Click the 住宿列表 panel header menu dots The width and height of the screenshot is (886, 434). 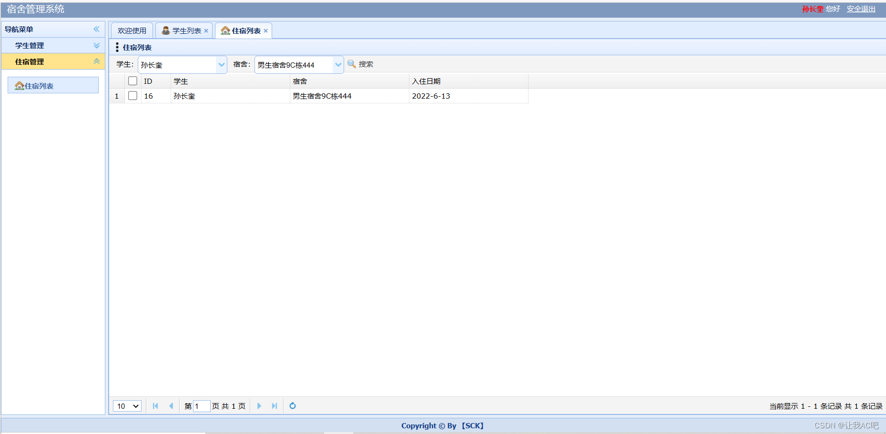click(117, 47)
